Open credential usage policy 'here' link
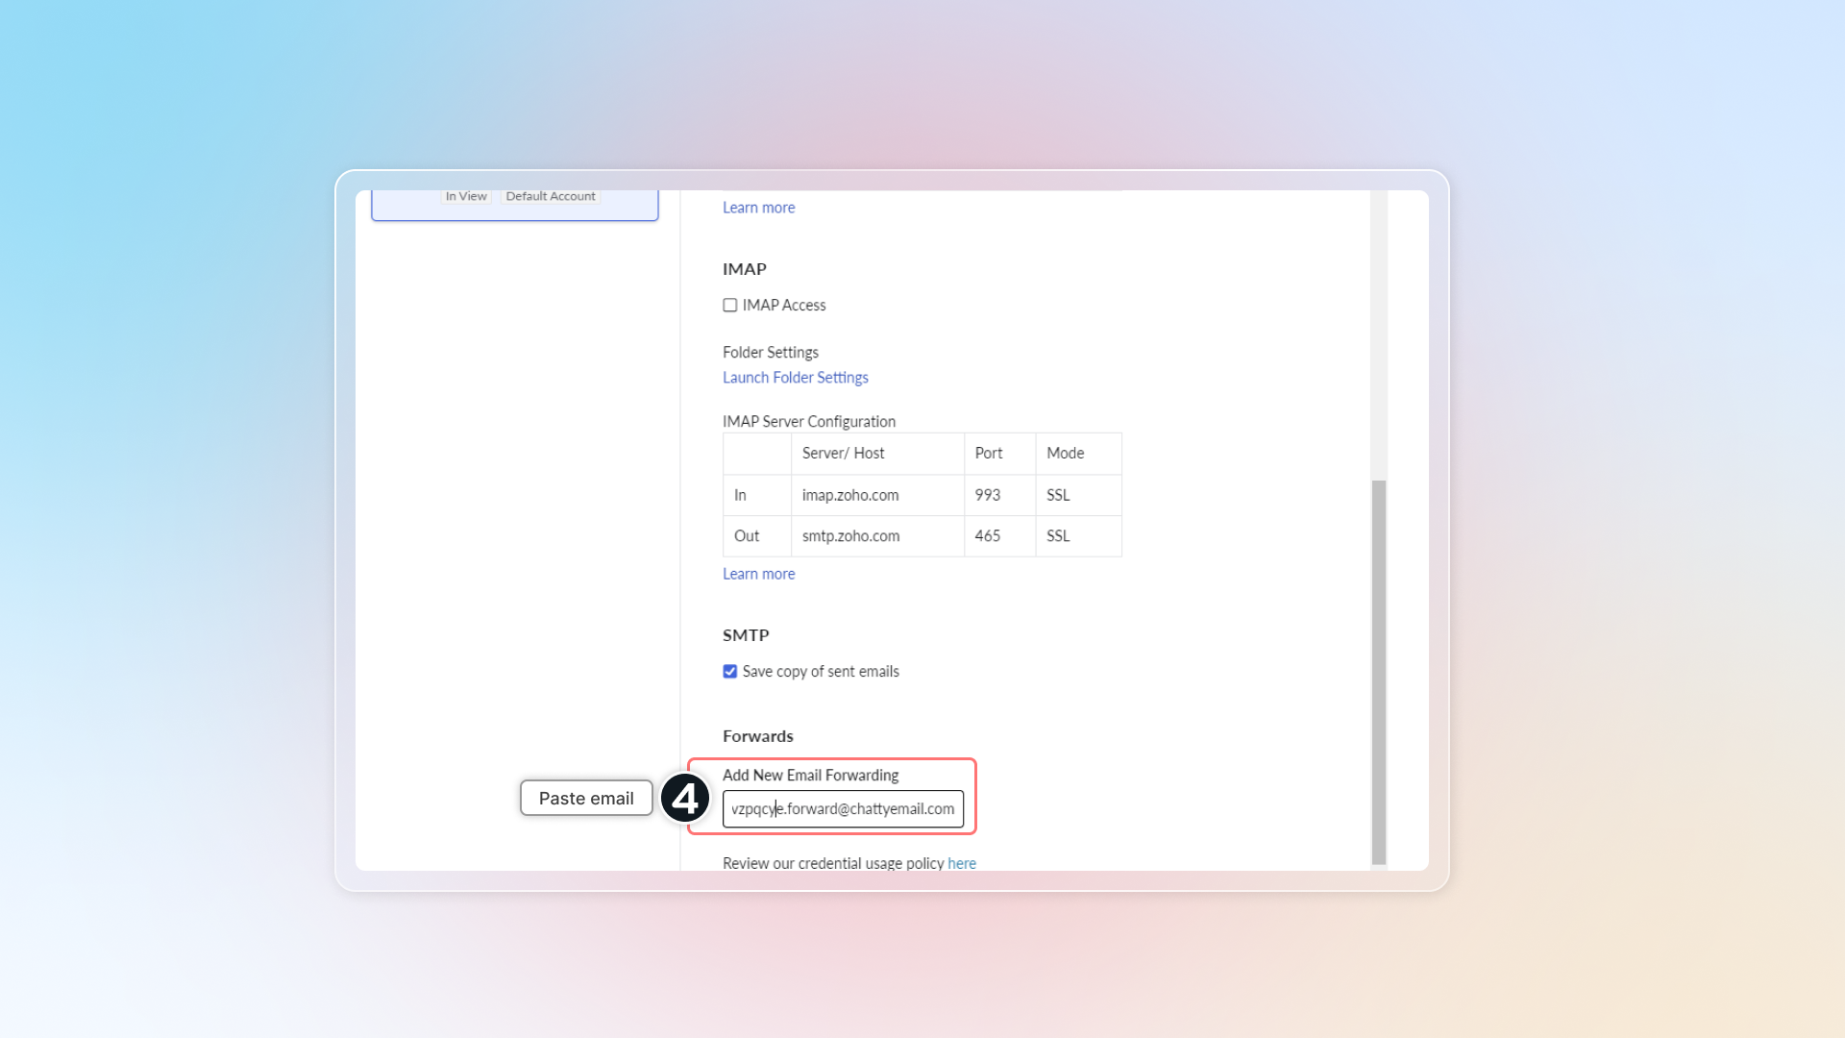1845x1038 pixels. pos(961,863)
